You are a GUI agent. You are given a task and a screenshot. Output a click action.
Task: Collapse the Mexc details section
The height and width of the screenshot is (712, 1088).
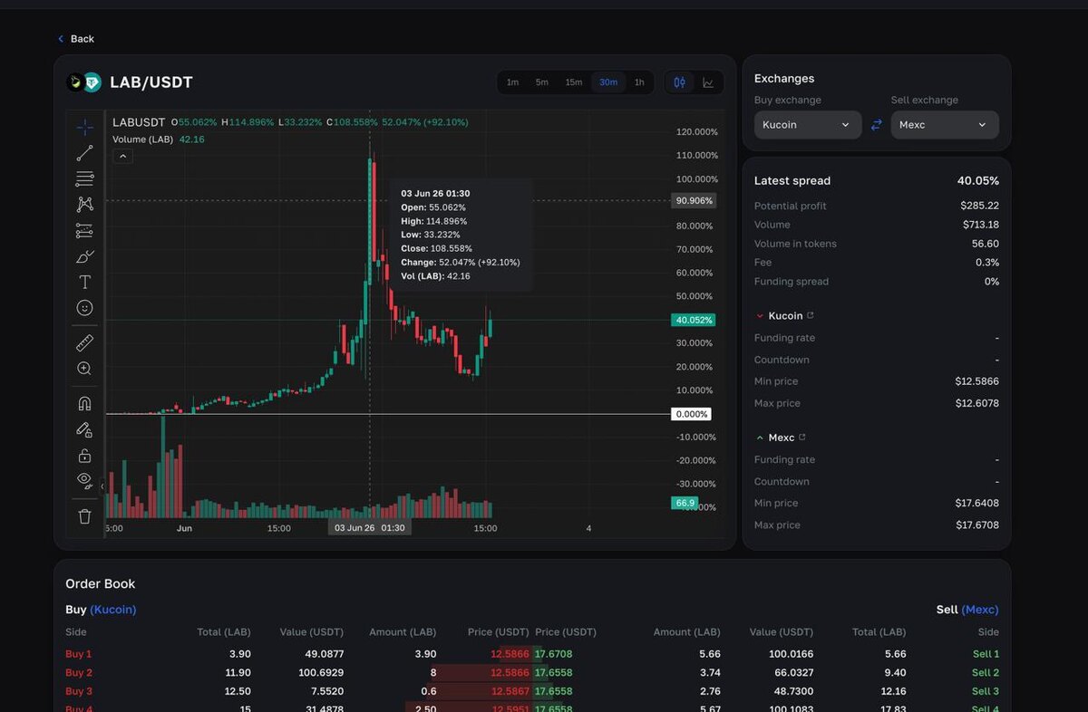pos(759,438)
